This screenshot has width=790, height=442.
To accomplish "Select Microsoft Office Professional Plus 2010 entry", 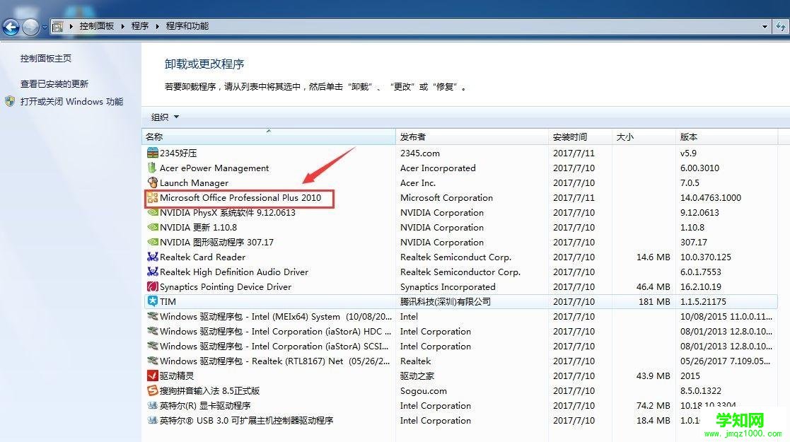I will (x=240, y=197).
